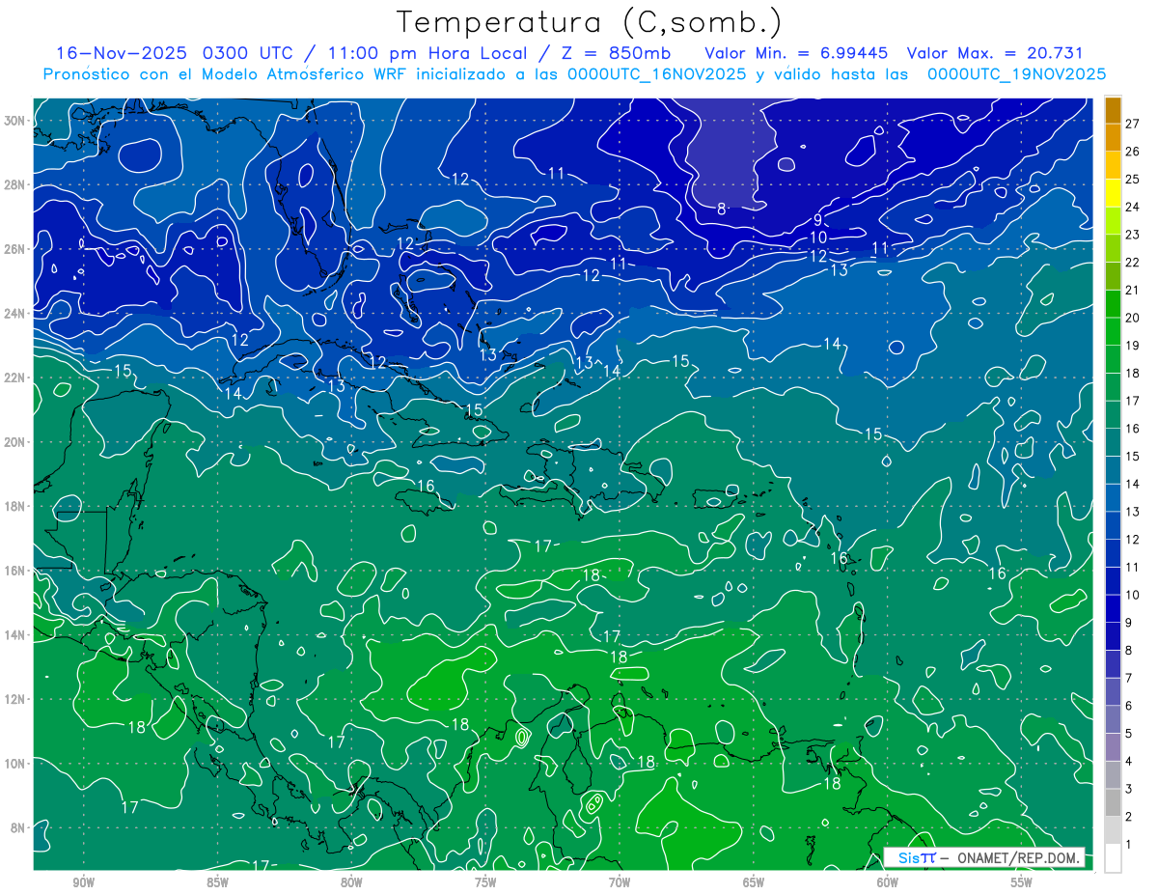Screen dimensions: 1158x895
Task: Click the bright green legend band between 20 and 21
Action: 1114,303
